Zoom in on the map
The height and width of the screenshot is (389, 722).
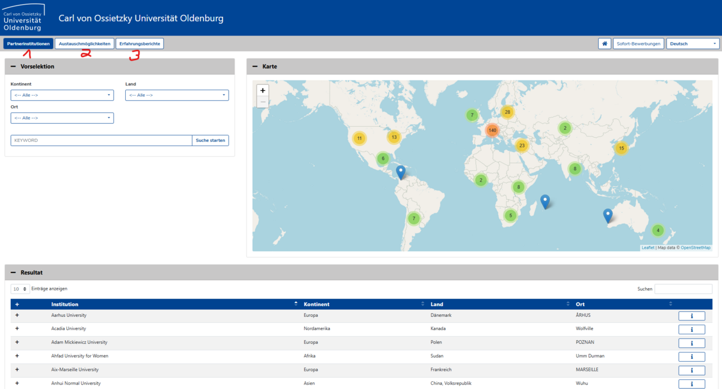262,90
